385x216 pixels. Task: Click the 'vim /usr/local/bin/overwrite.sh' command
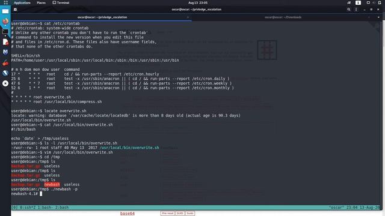coord(62,152)
